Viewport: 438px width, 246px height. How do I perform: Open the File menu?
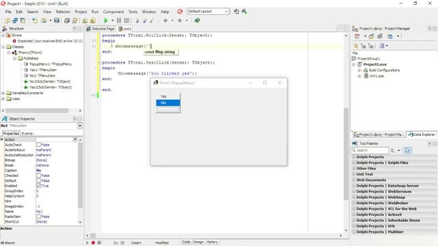click(8, 12)
